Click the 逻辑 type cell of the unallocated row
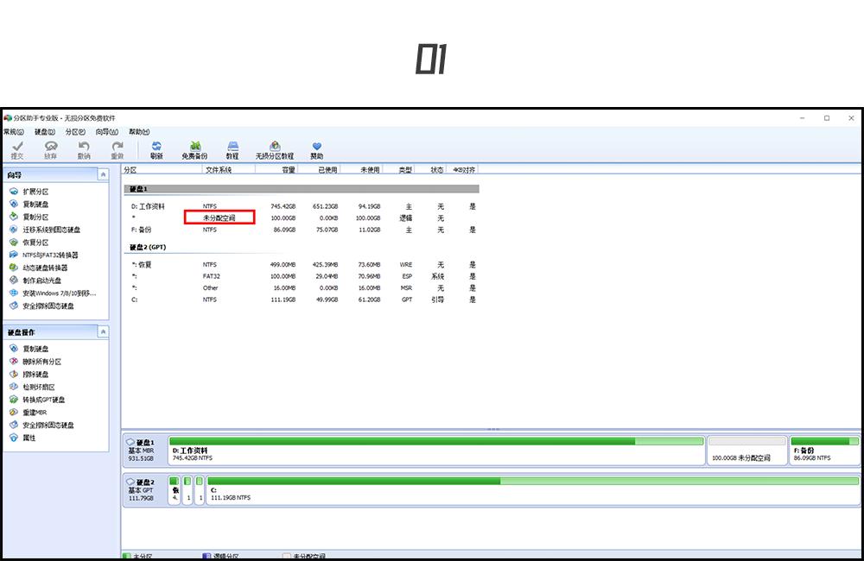864x561 pixels. 406,218
